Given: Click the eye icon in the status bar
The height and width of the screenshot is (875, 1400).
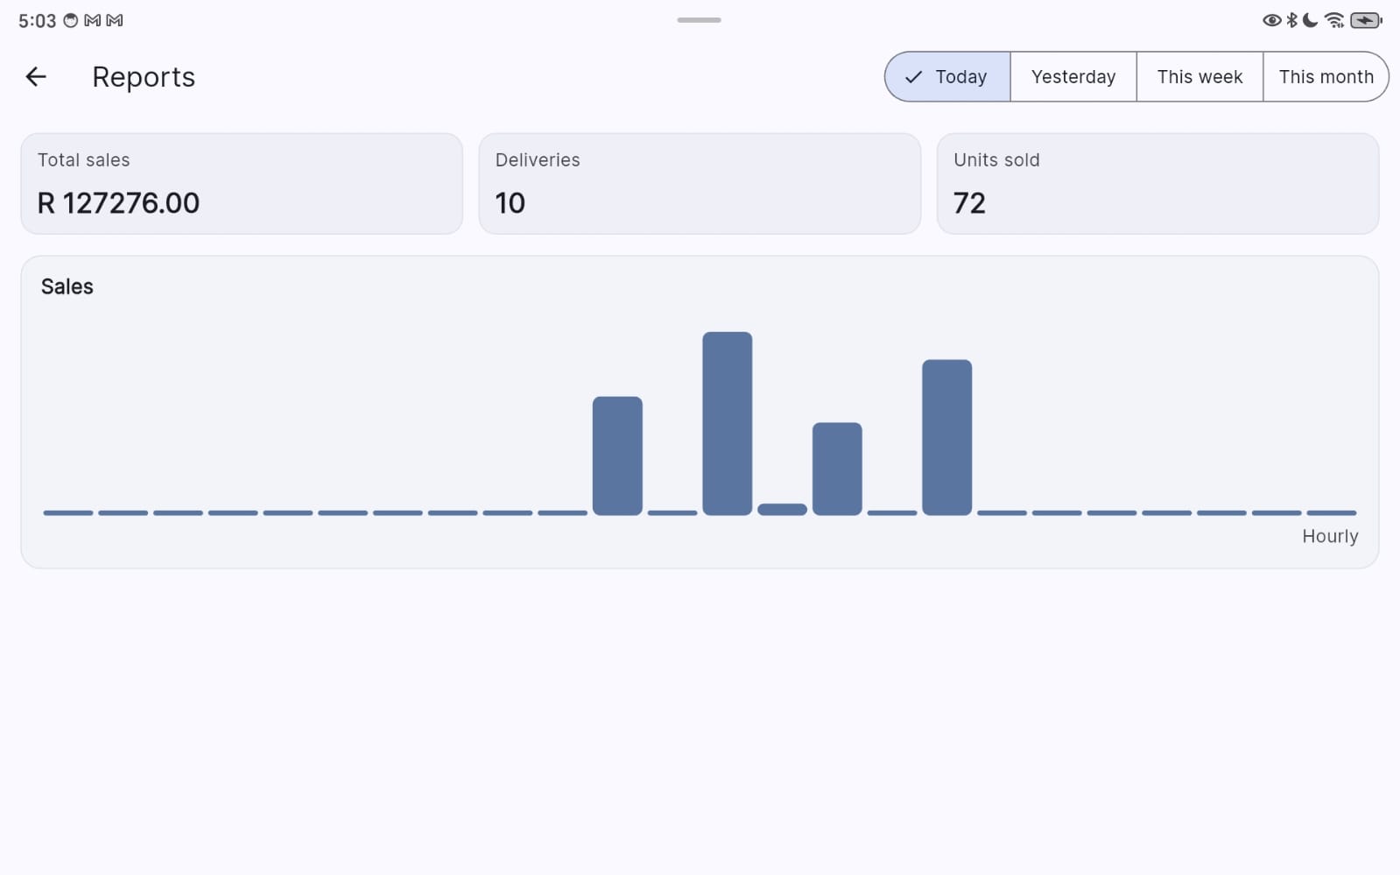Looking at the screenshot, I should tap(1271, 20).
